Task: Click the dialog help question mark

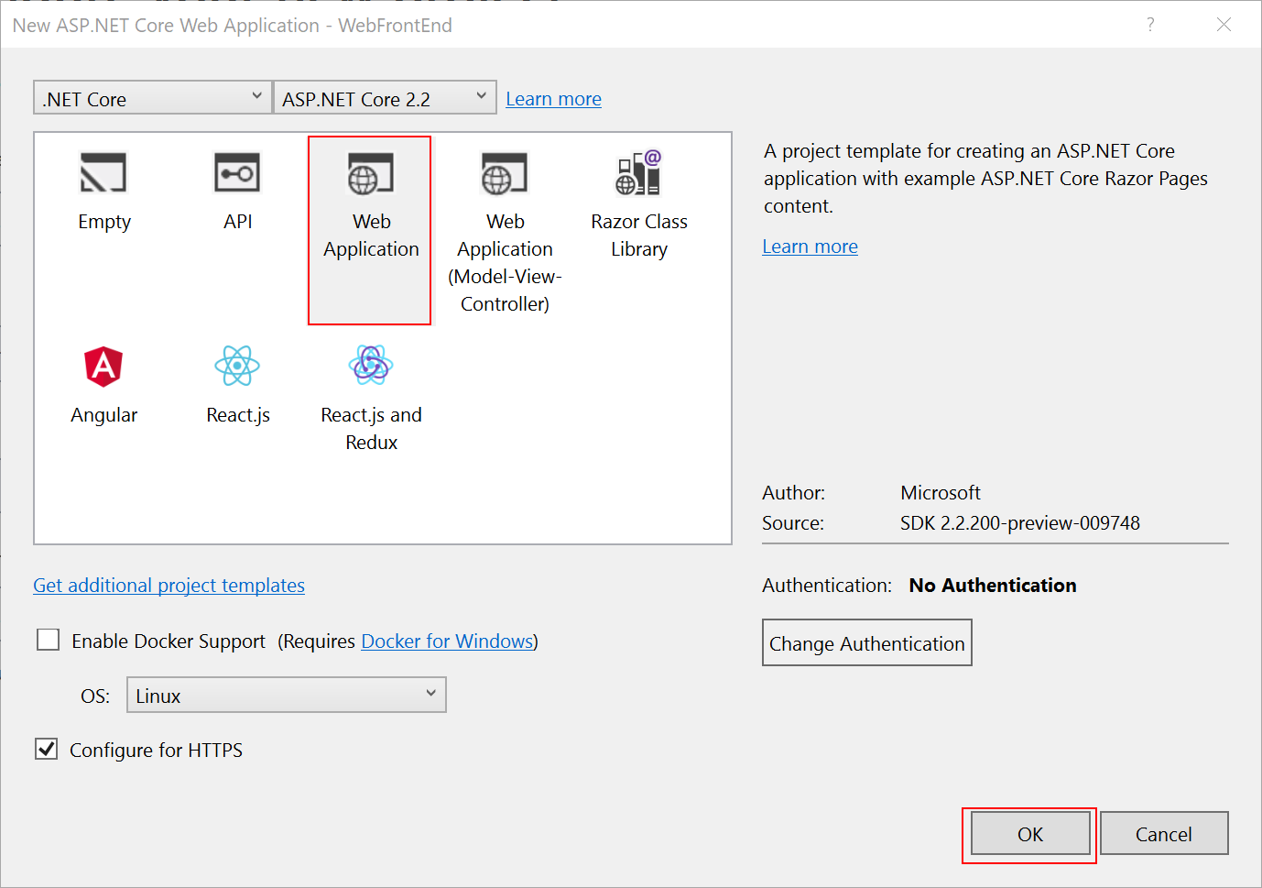Action: pyautogui.click(x=1150, y=25)
